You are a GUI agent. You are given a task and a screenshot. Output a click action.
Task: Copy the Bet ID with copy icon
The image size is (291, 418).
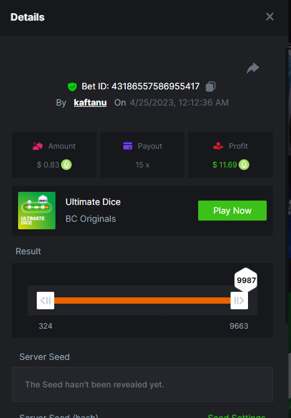pyautogui.click(x=211, y=86)
